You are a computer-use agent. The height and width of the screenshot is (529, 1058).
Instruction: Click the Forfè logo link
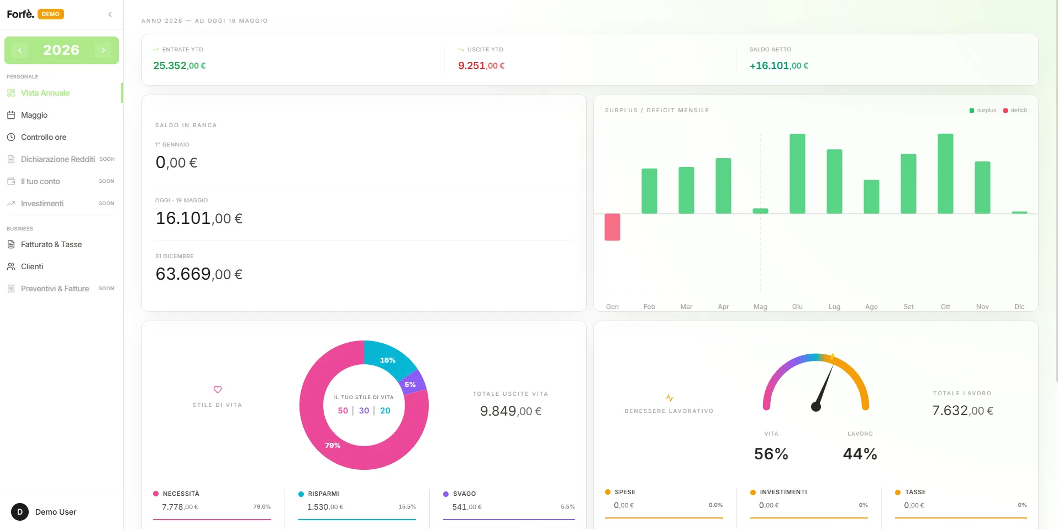(20, 14)
